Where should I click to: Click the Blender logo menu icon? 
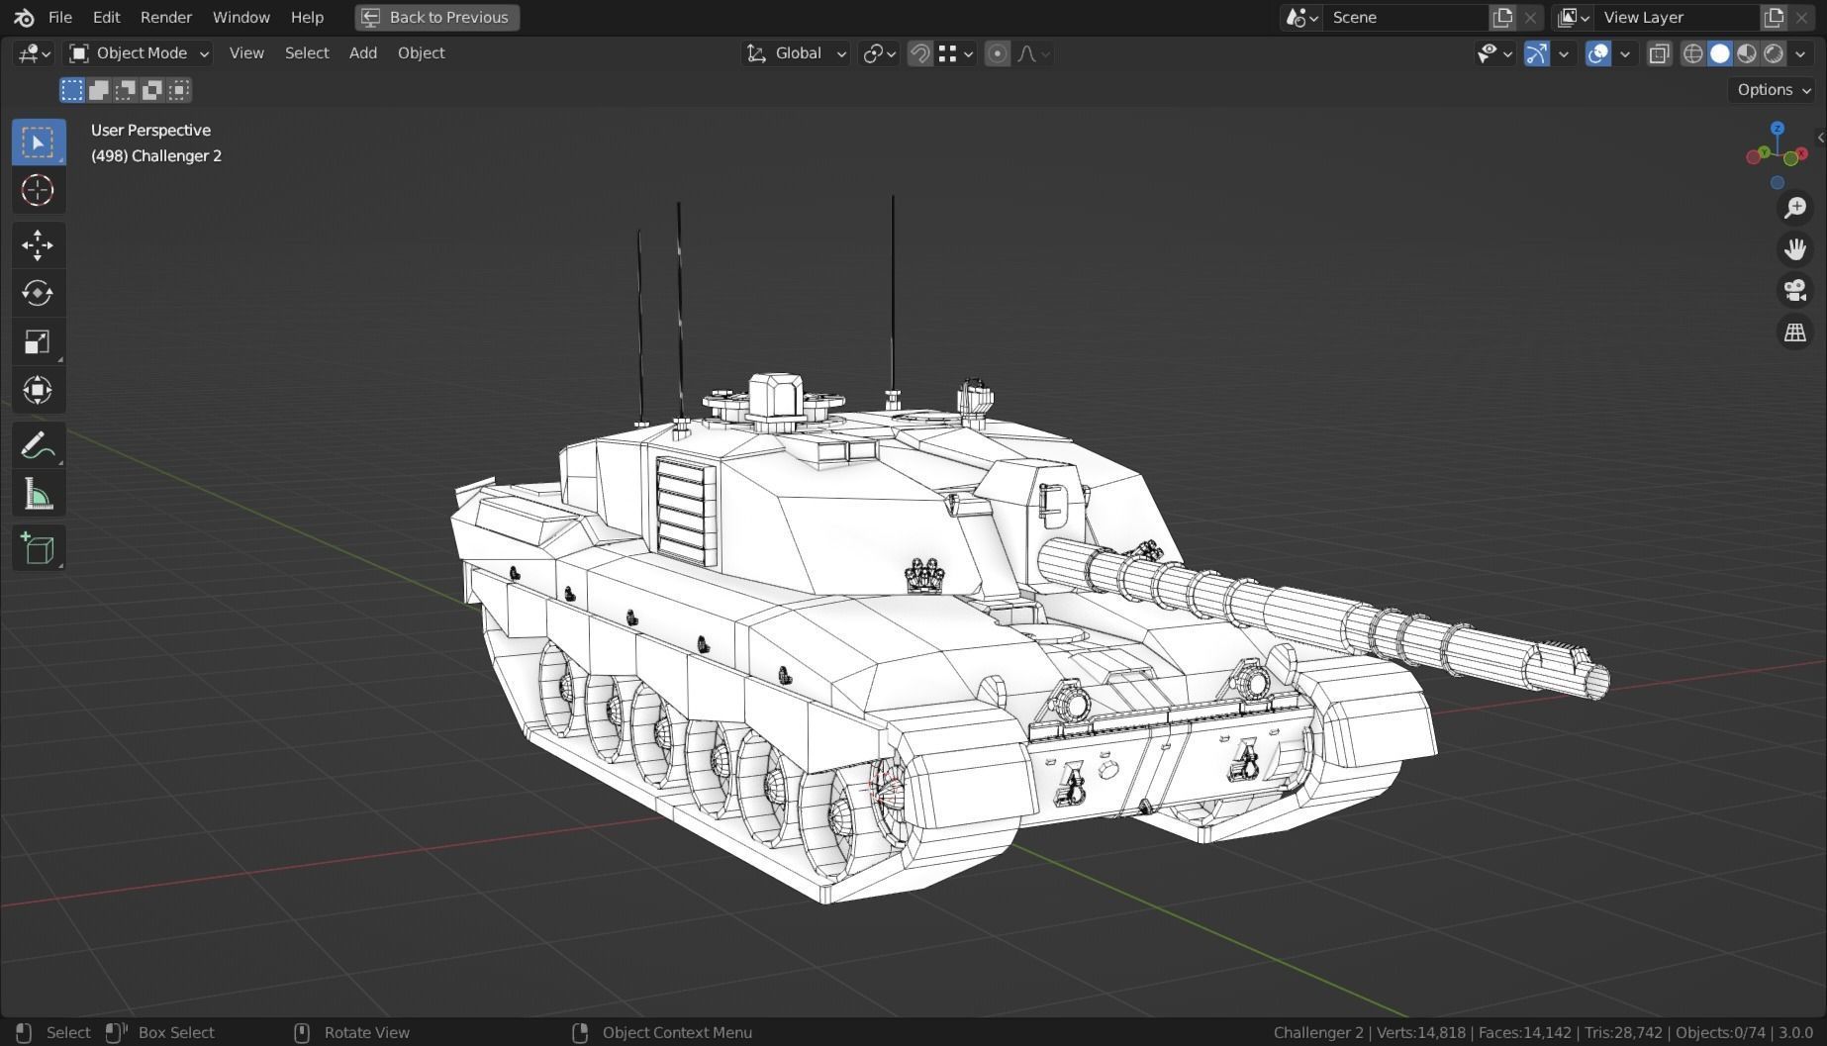[x=24, y=17]
